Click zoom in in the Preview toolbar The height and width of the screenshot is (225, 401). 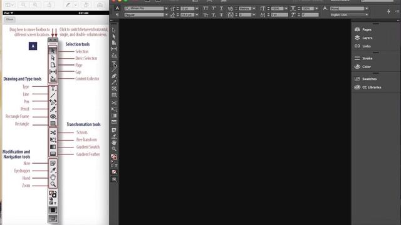pos(35,5)
